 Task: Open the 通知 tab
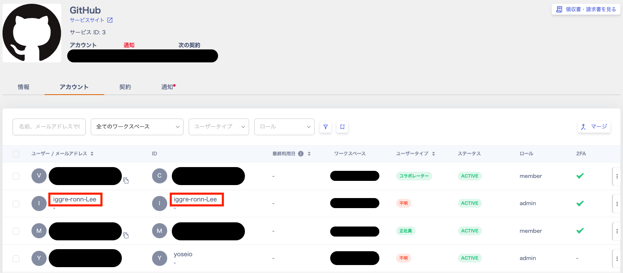[167, 87]
